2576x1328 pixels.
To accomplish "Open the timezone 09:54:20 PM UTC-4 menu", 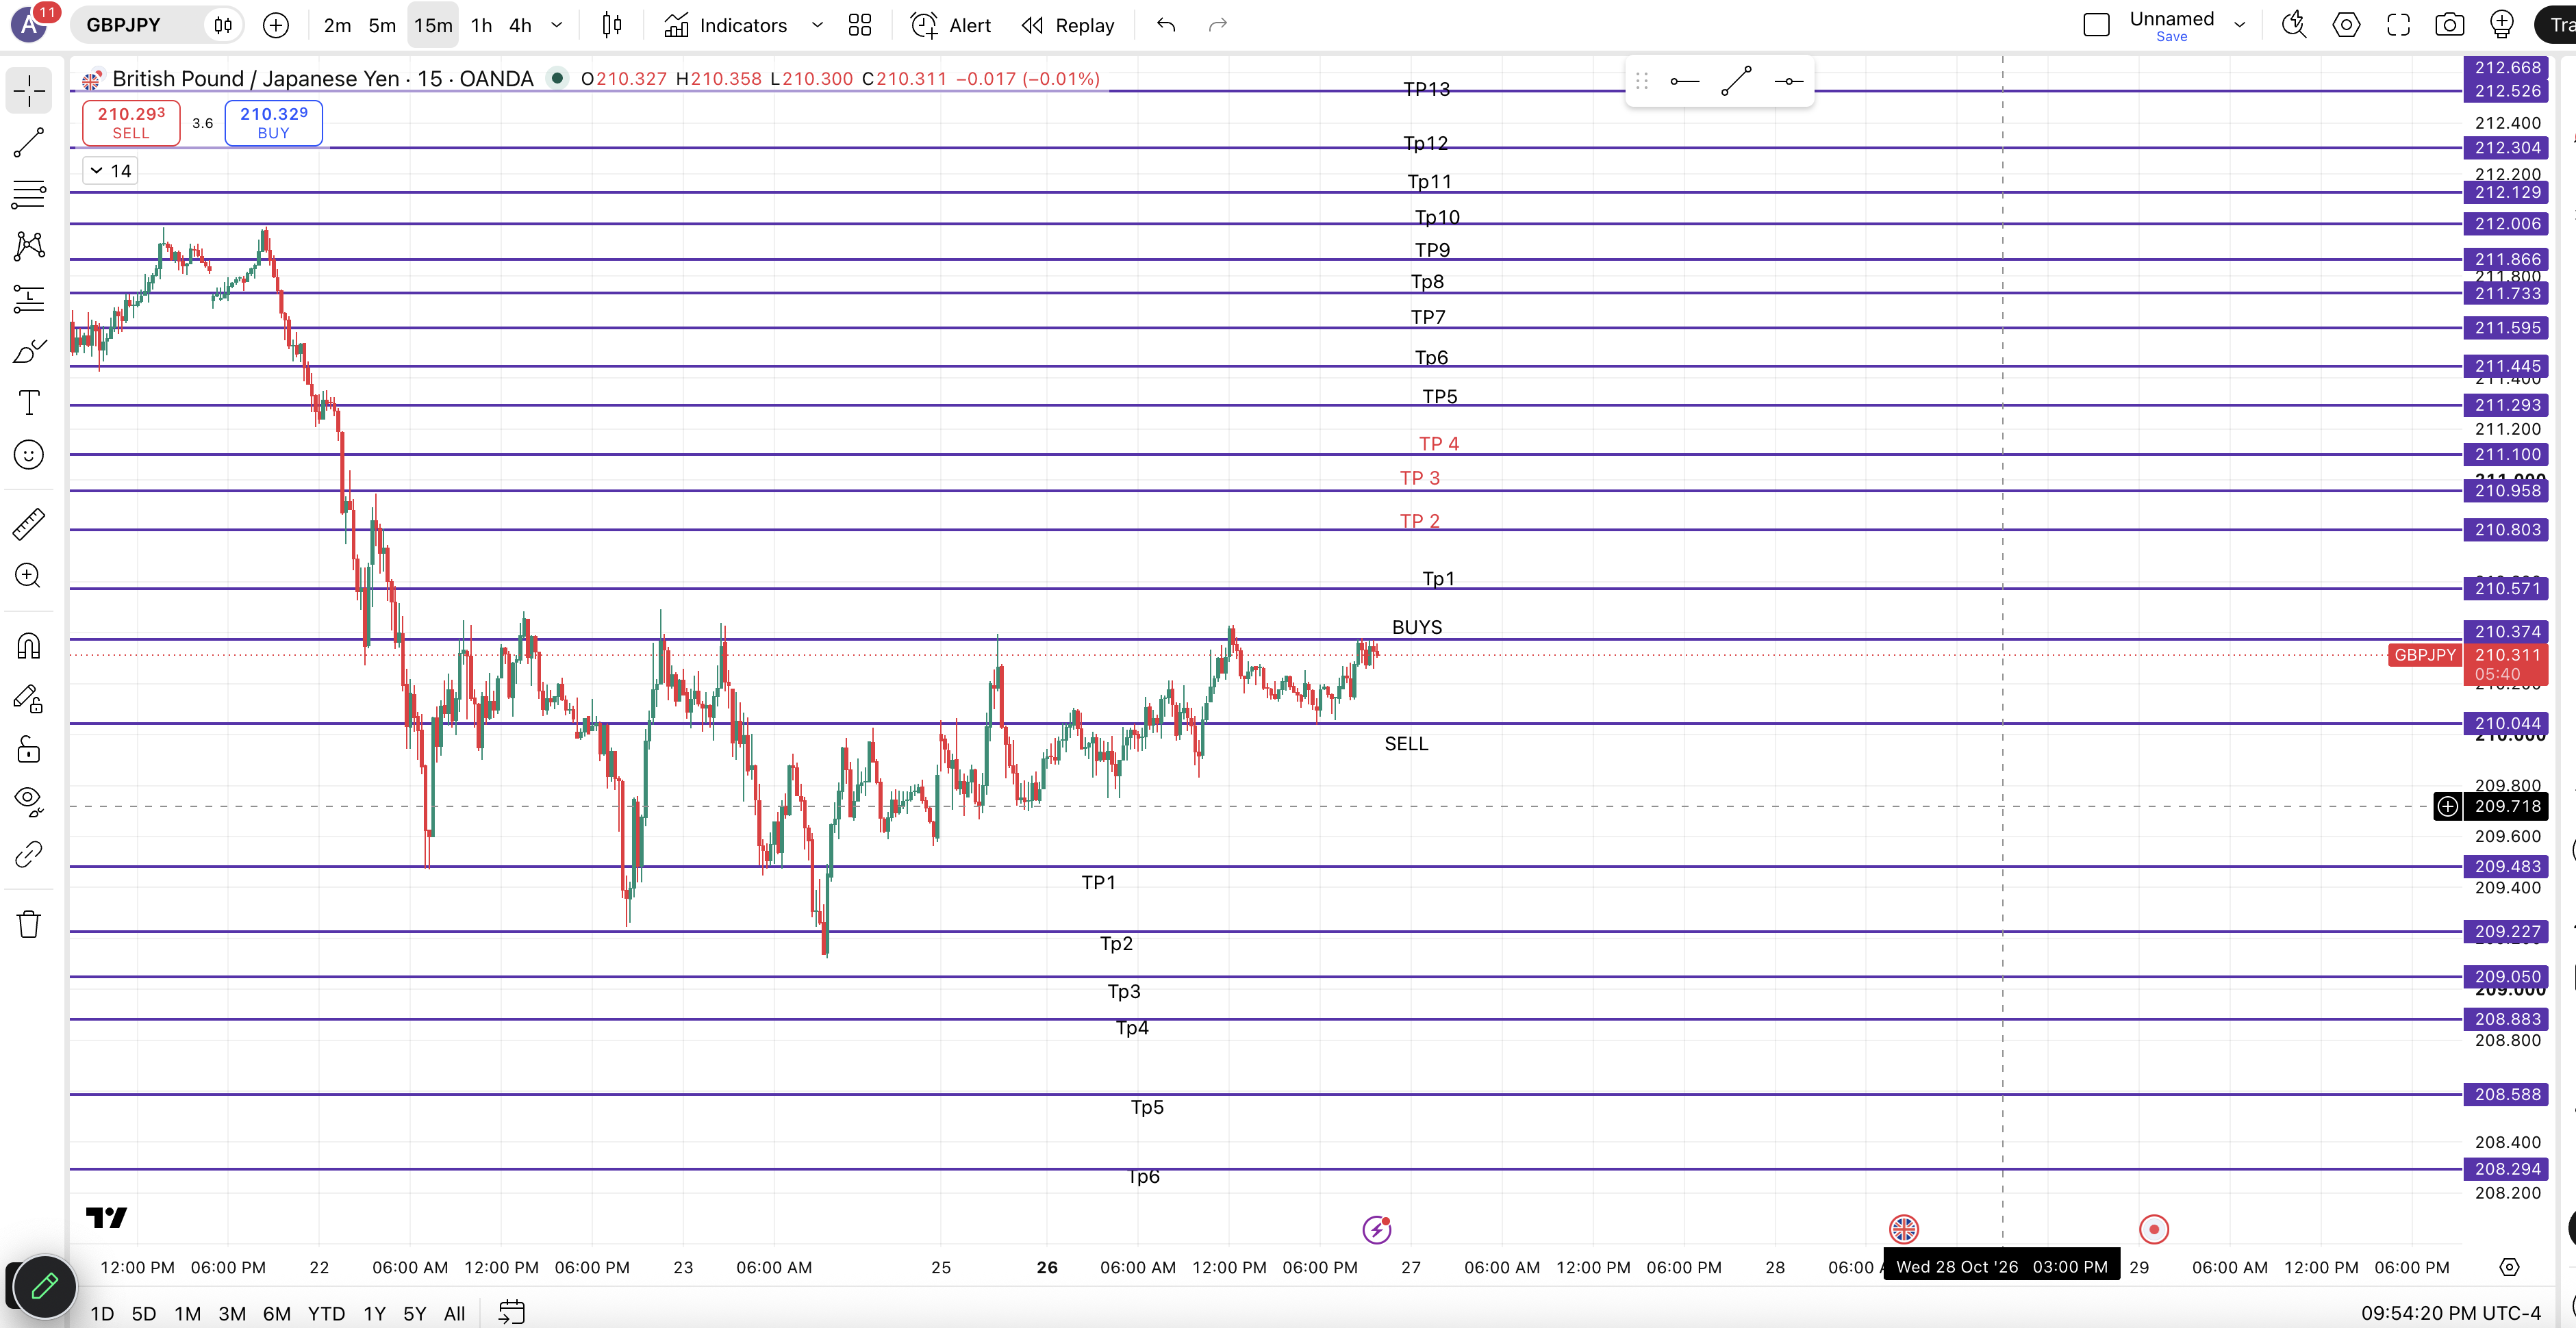I will click(x=2450, y=1313).
